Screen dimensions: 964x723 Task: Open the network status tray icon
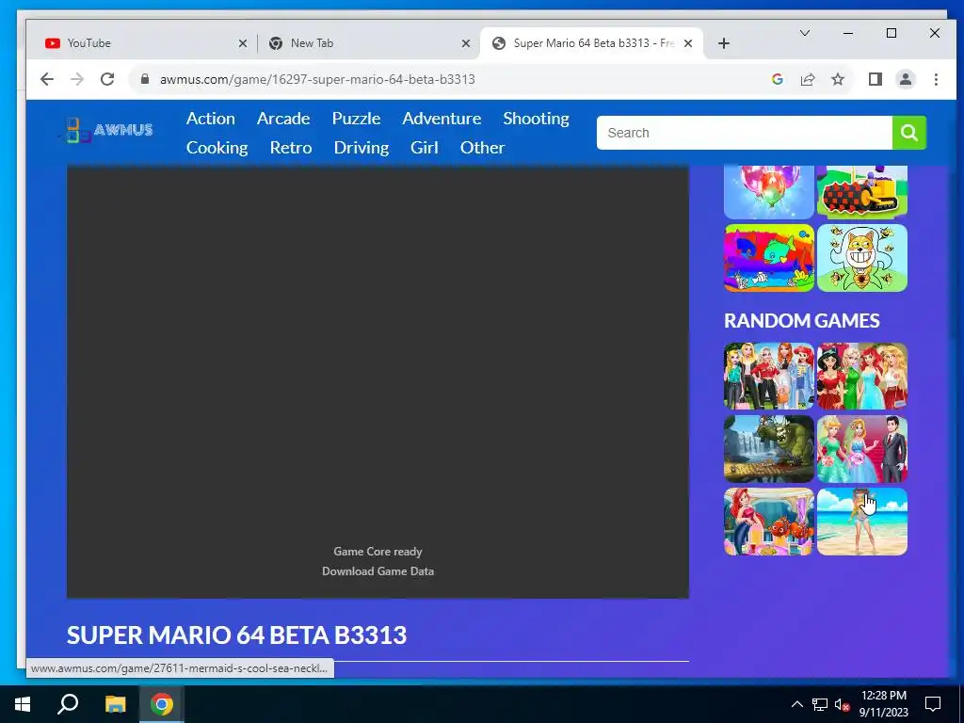click(x=820, y=704)
